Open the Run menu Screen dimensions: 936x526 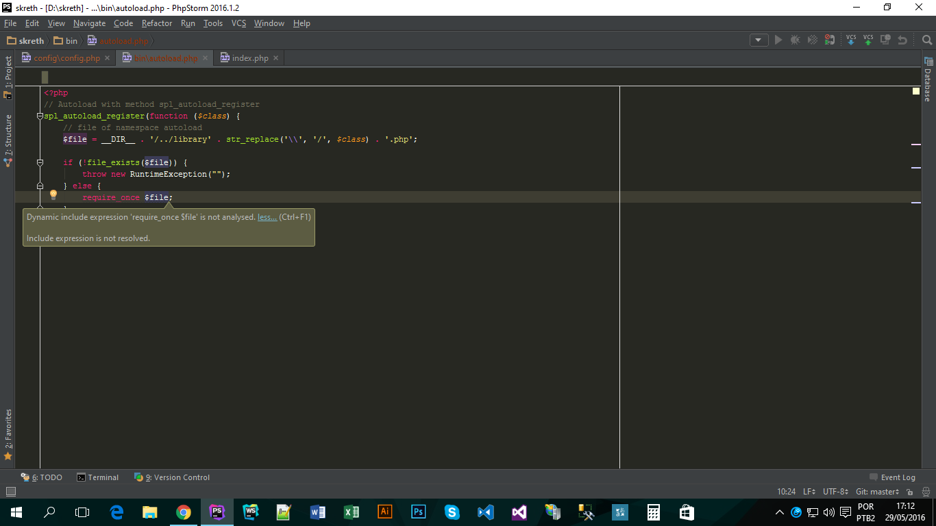tap(188, 23)
